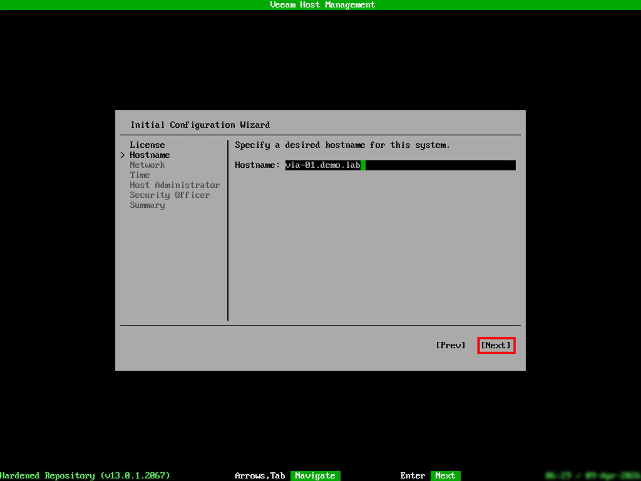Click the hostname instruction text
The width and height of the screenshot is (641, 481).
pos(342,145)
